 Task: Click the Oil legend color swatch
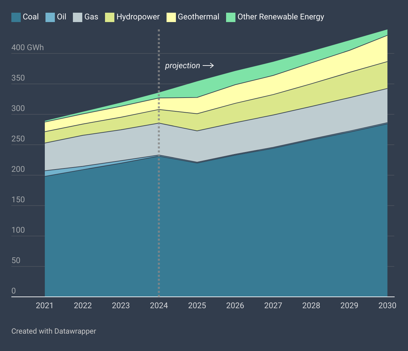click(50, 17)
